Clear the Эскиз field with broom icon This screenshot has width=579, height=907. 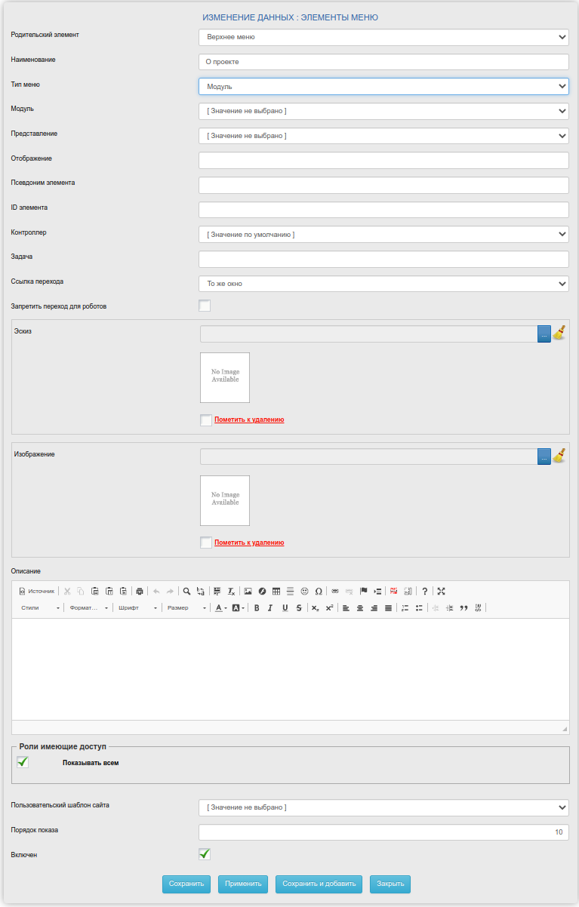point(559,333)
